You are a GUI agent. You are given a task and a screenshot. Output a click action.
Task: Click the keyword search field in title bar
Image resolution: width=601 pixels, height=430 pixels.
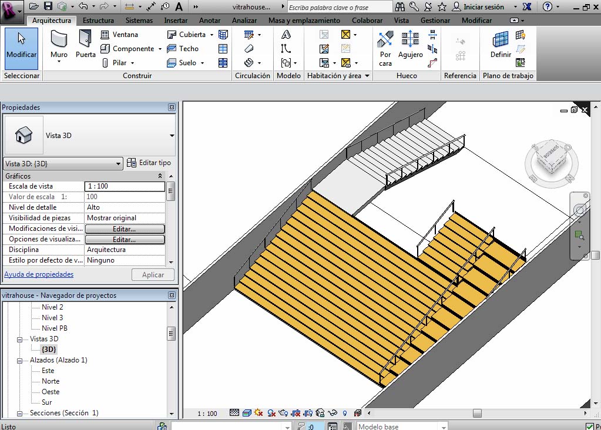pyautogui.click(x=339, y=7)
